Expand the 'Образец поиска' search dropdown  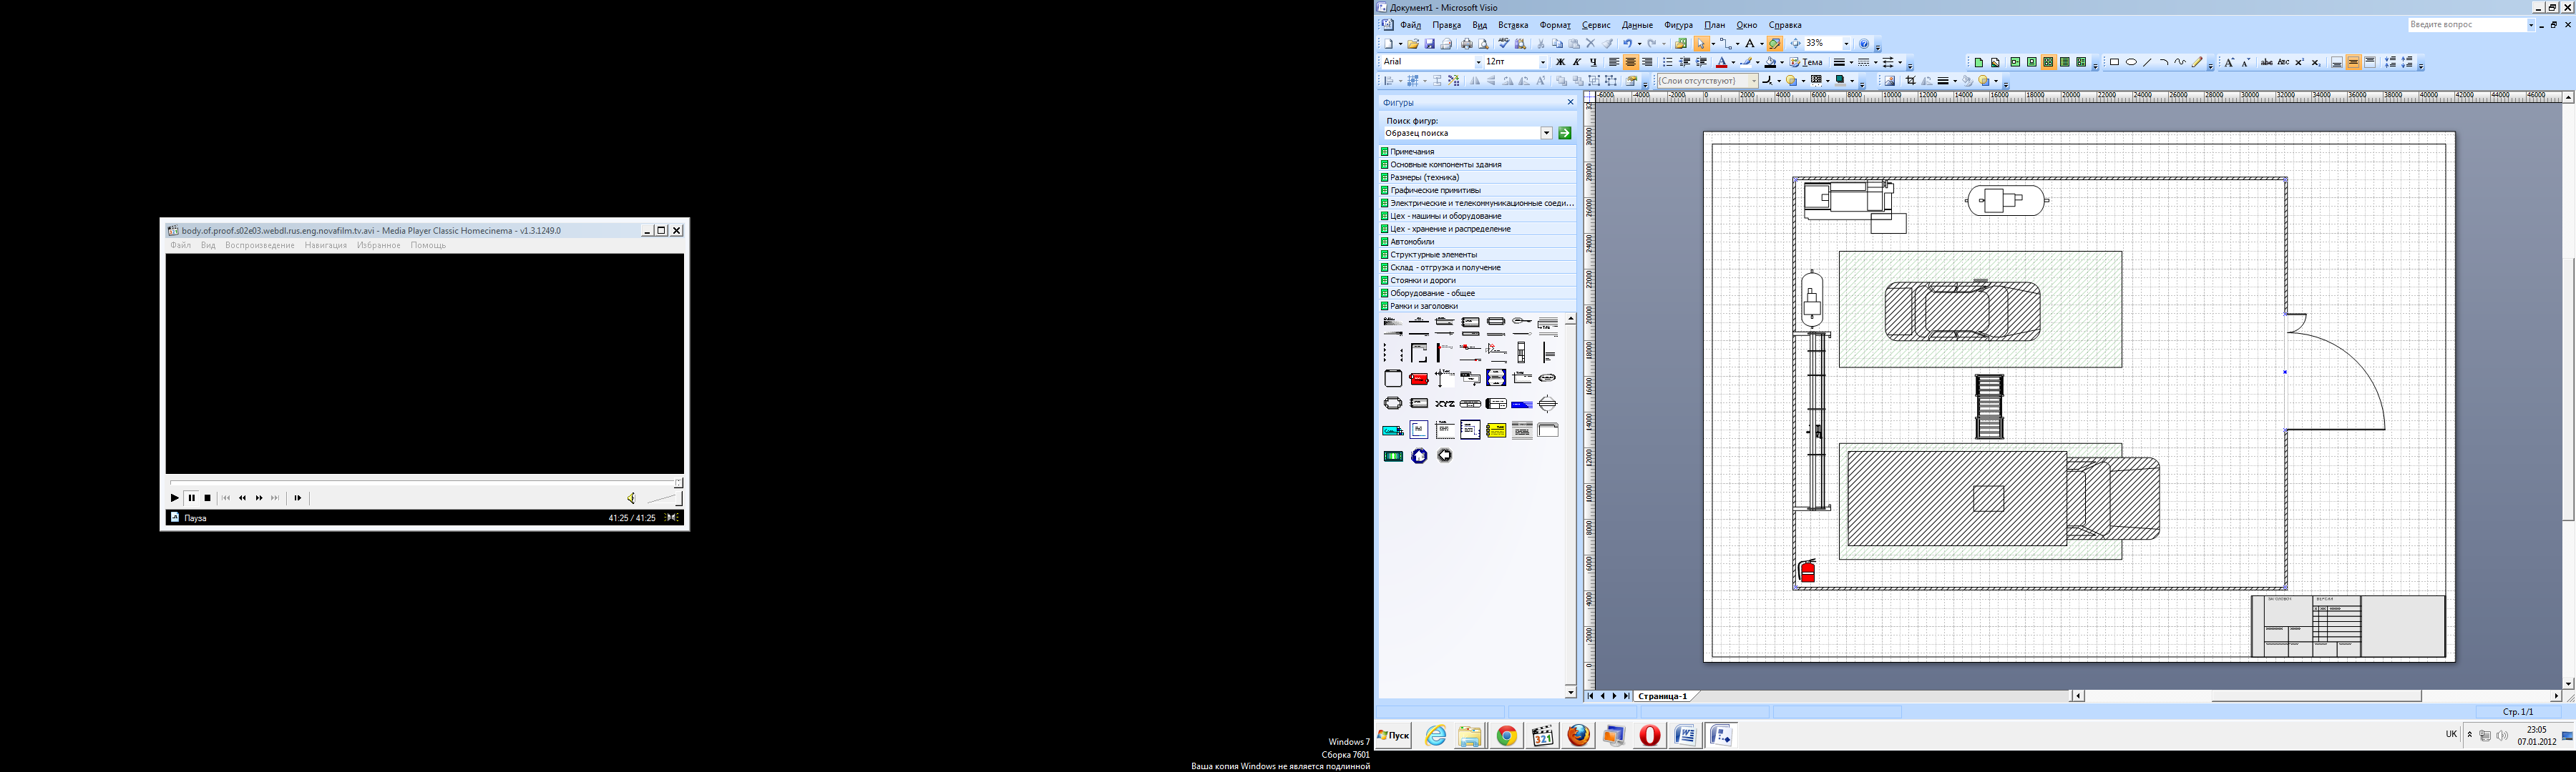click(x=1546, y=133)
